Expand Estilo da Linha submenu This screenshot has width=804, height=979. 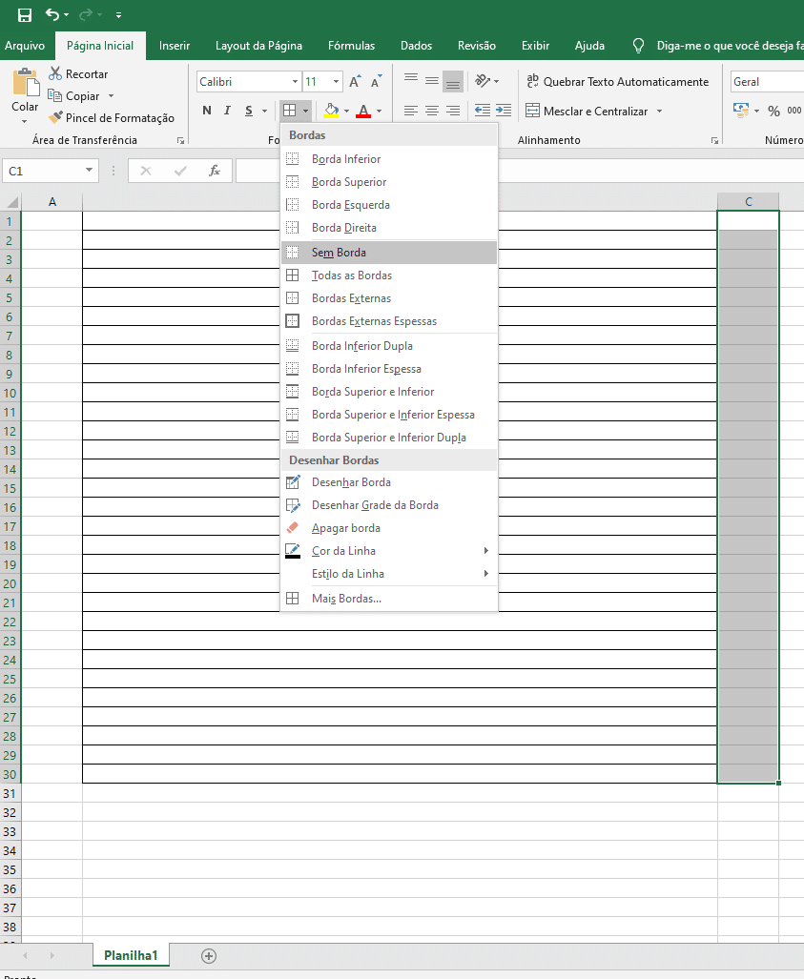388,574
